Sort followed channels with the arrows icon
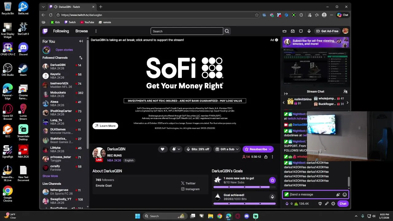The image size is (393, 221). coord(81,58)
